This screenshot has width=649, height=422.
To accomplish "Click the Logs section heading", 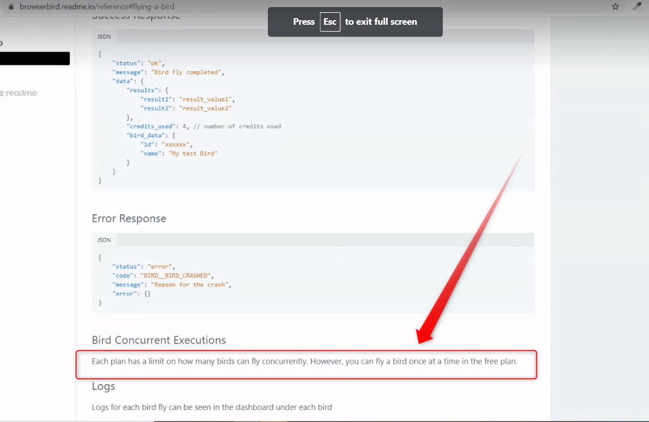I will coord(104,386).
